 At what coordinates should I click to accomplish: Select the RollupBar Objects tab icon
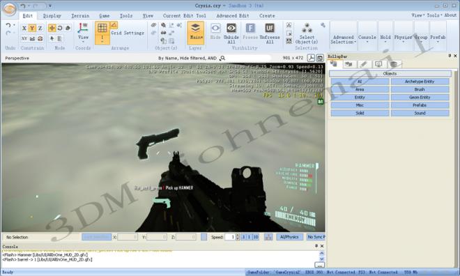tap(334, 63)
